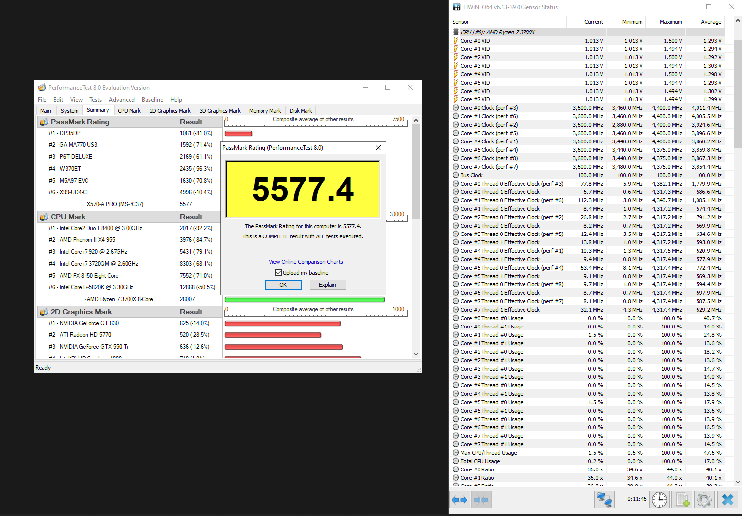
Task: Click the HWiNFO navigate left-right arrows button
Action: pos(460,500)
